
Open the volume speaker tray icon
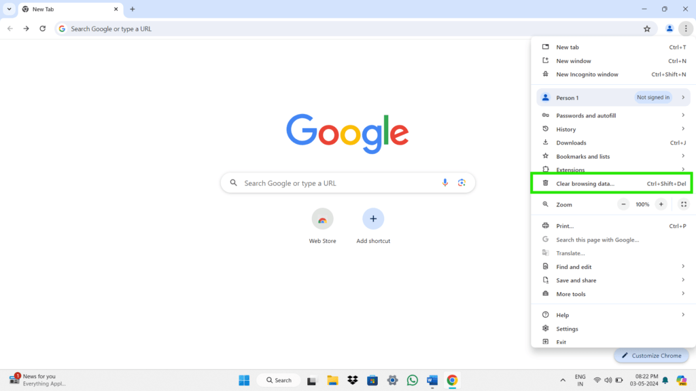click(608, 380)
